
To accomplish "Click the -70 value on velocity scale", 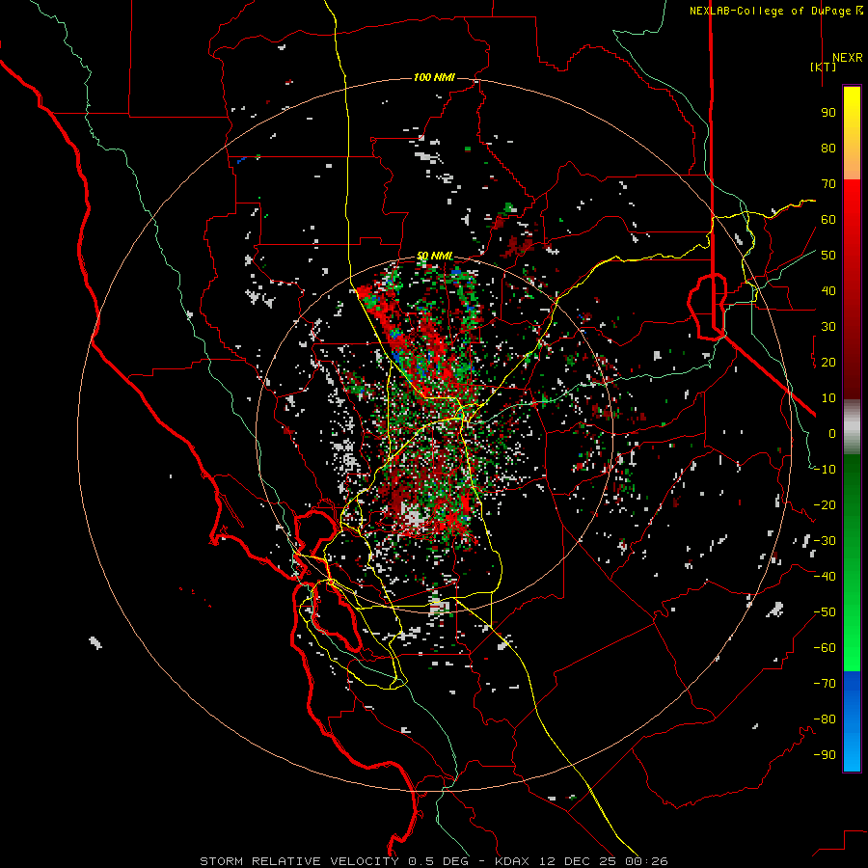I will [825, 684].
